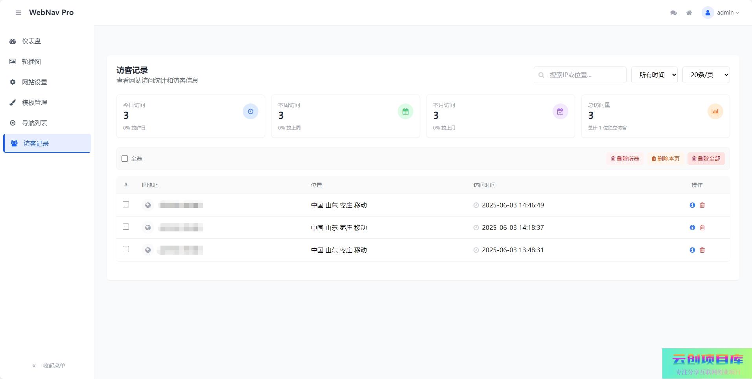752x379 pixels.
Task: Click the hamburger menu icon beside WebNav Pro
Action: pos(18,13)
